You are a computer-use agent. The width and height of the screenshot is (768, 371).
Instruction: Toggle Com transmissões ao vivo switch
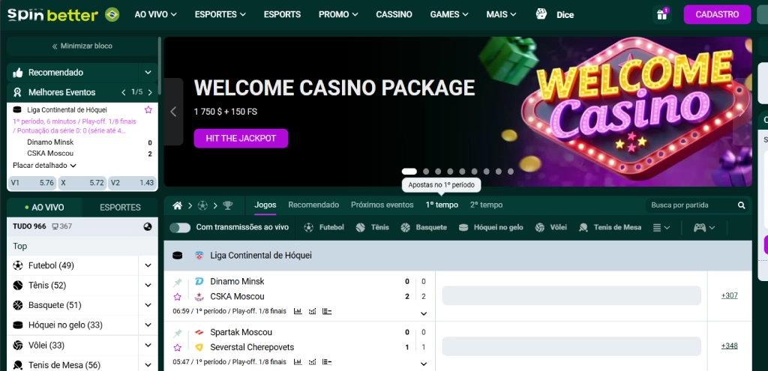click(x=180, y=228)
